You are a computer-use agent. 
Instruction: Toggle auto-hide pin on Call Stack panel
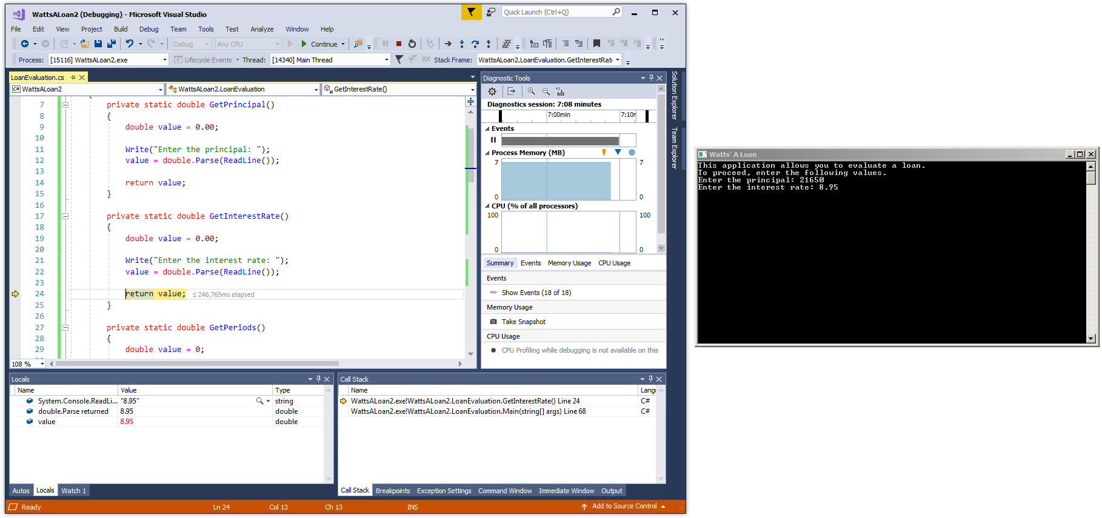click(x=650, y=379)
